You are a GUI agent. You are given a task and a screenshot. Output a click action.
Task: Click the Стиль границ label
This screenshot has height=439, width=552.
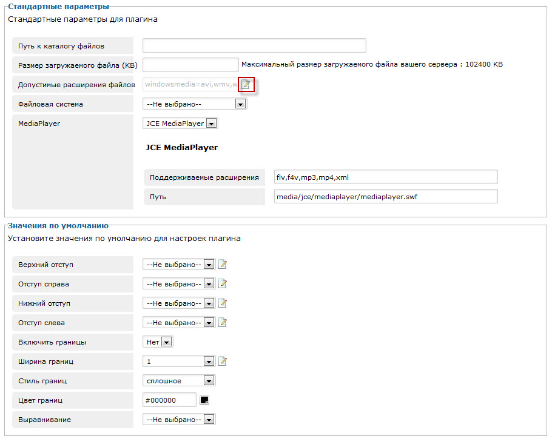tap(42, 381)
